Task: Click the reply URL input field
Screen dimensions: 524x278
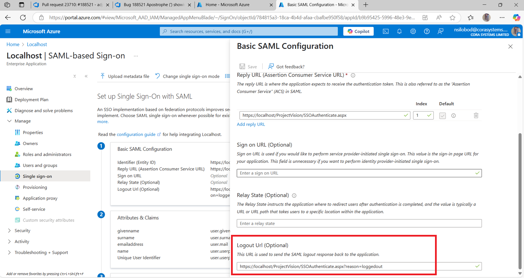Action: (324, 115)
